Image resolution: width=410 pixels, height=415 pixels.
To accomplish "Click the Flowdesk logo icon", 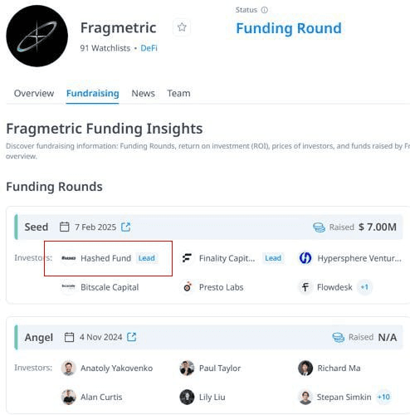I will [305, 287].
